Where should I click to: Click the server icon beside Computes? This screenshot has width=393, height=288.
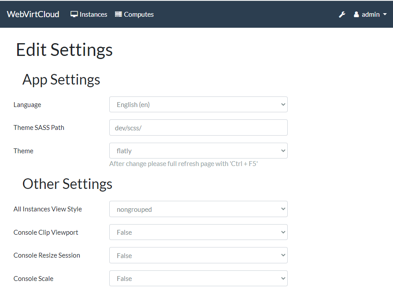(x=118, y=14)
